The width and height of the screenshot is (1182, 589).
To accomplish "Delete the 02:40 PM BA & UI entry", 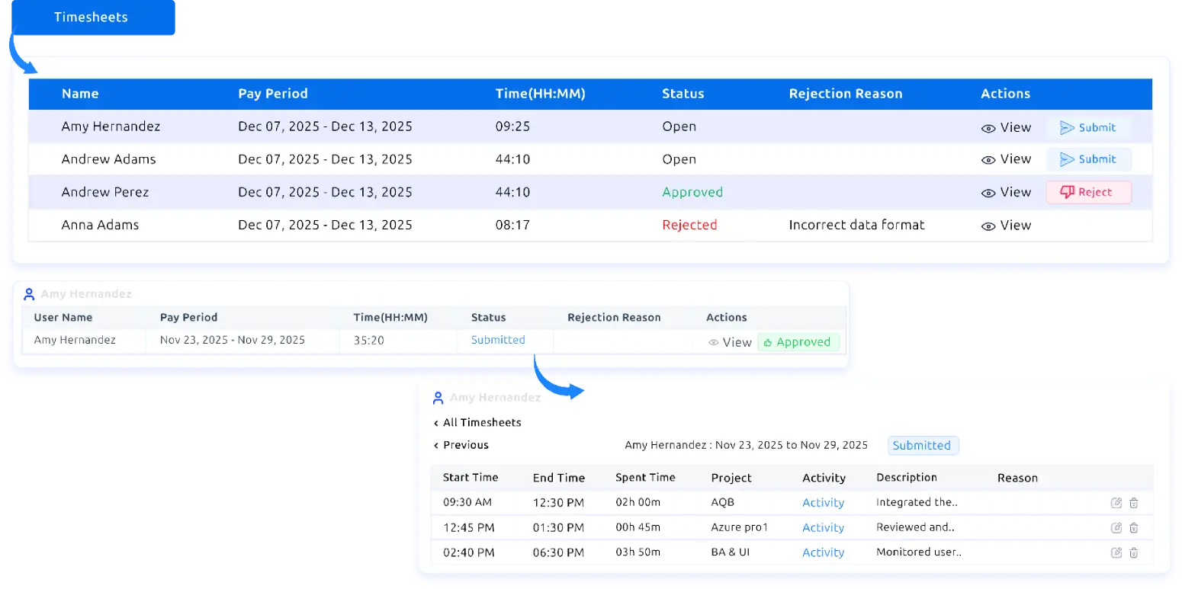I will click(1134, 552).
